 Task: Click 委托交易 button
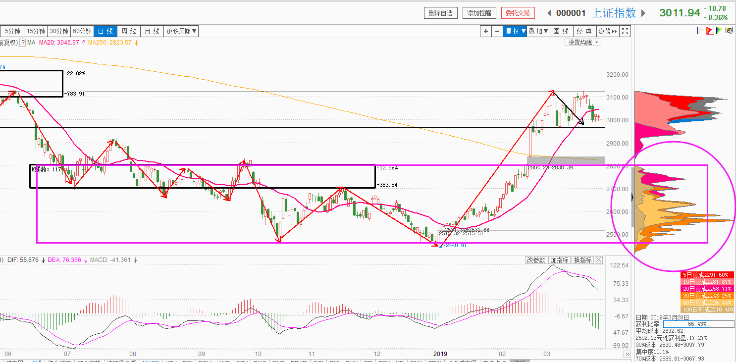coord(518,13)
